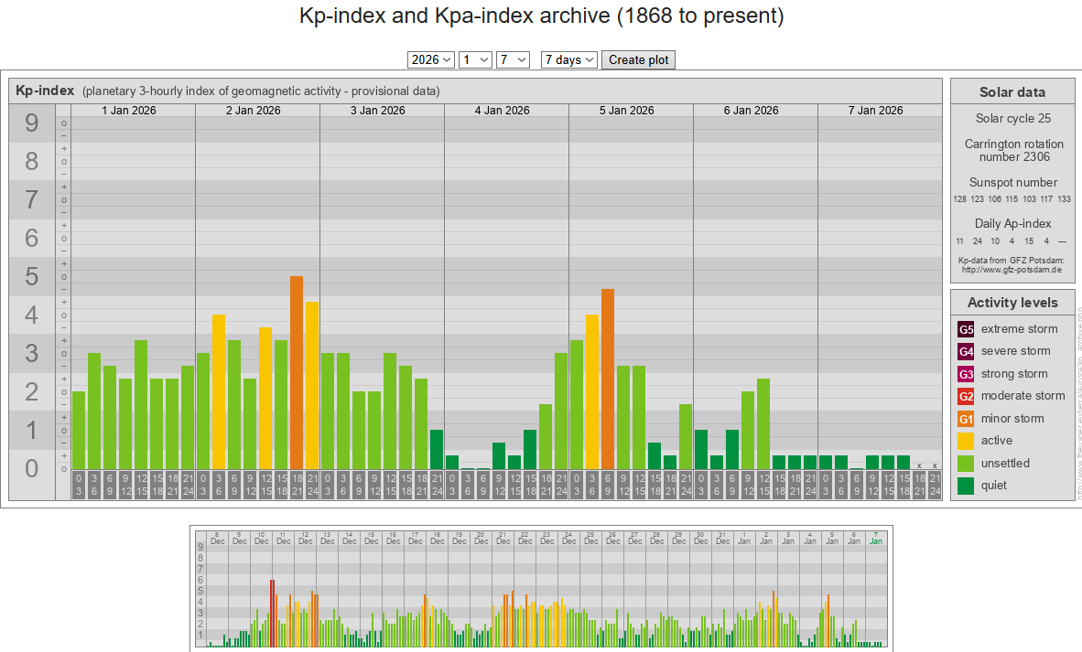Click the tallest orange bar on 5 Jan 2026

click(x=608, y=379)
